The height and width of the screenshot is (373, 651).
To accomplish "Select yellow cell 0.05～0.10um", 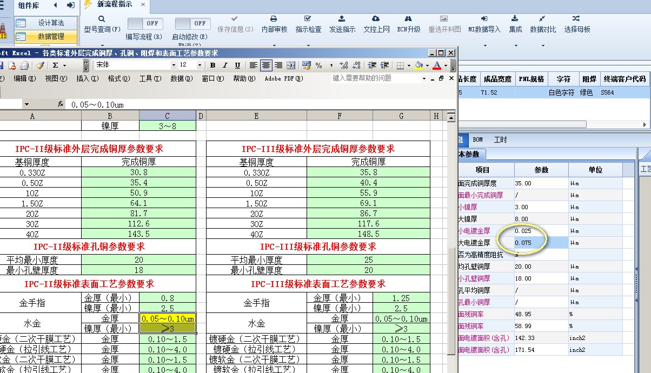I will (167, 318).
